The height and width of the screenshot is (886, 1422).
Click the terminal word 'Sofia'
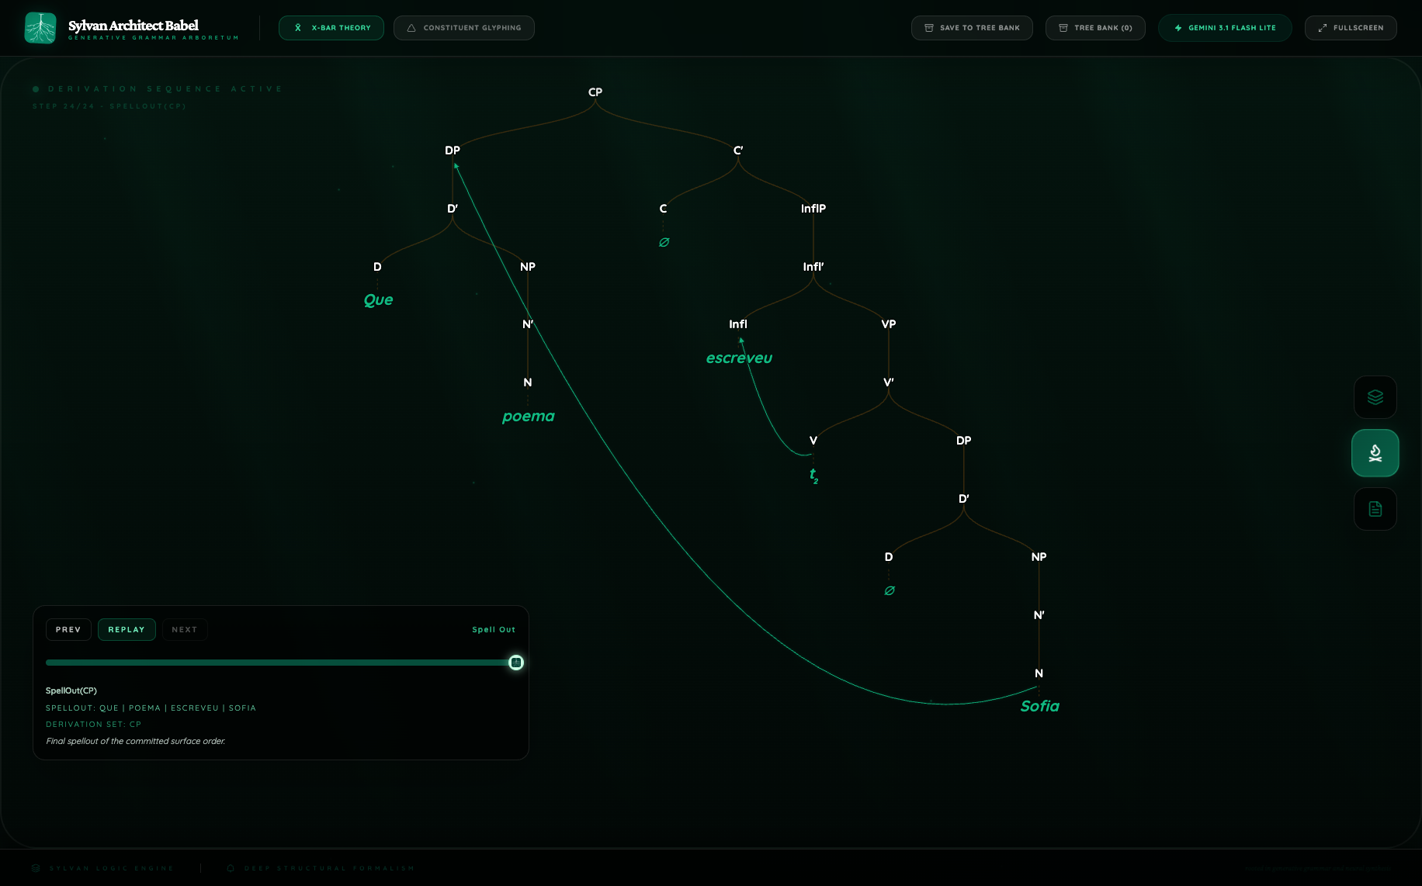coord(1039,706)
